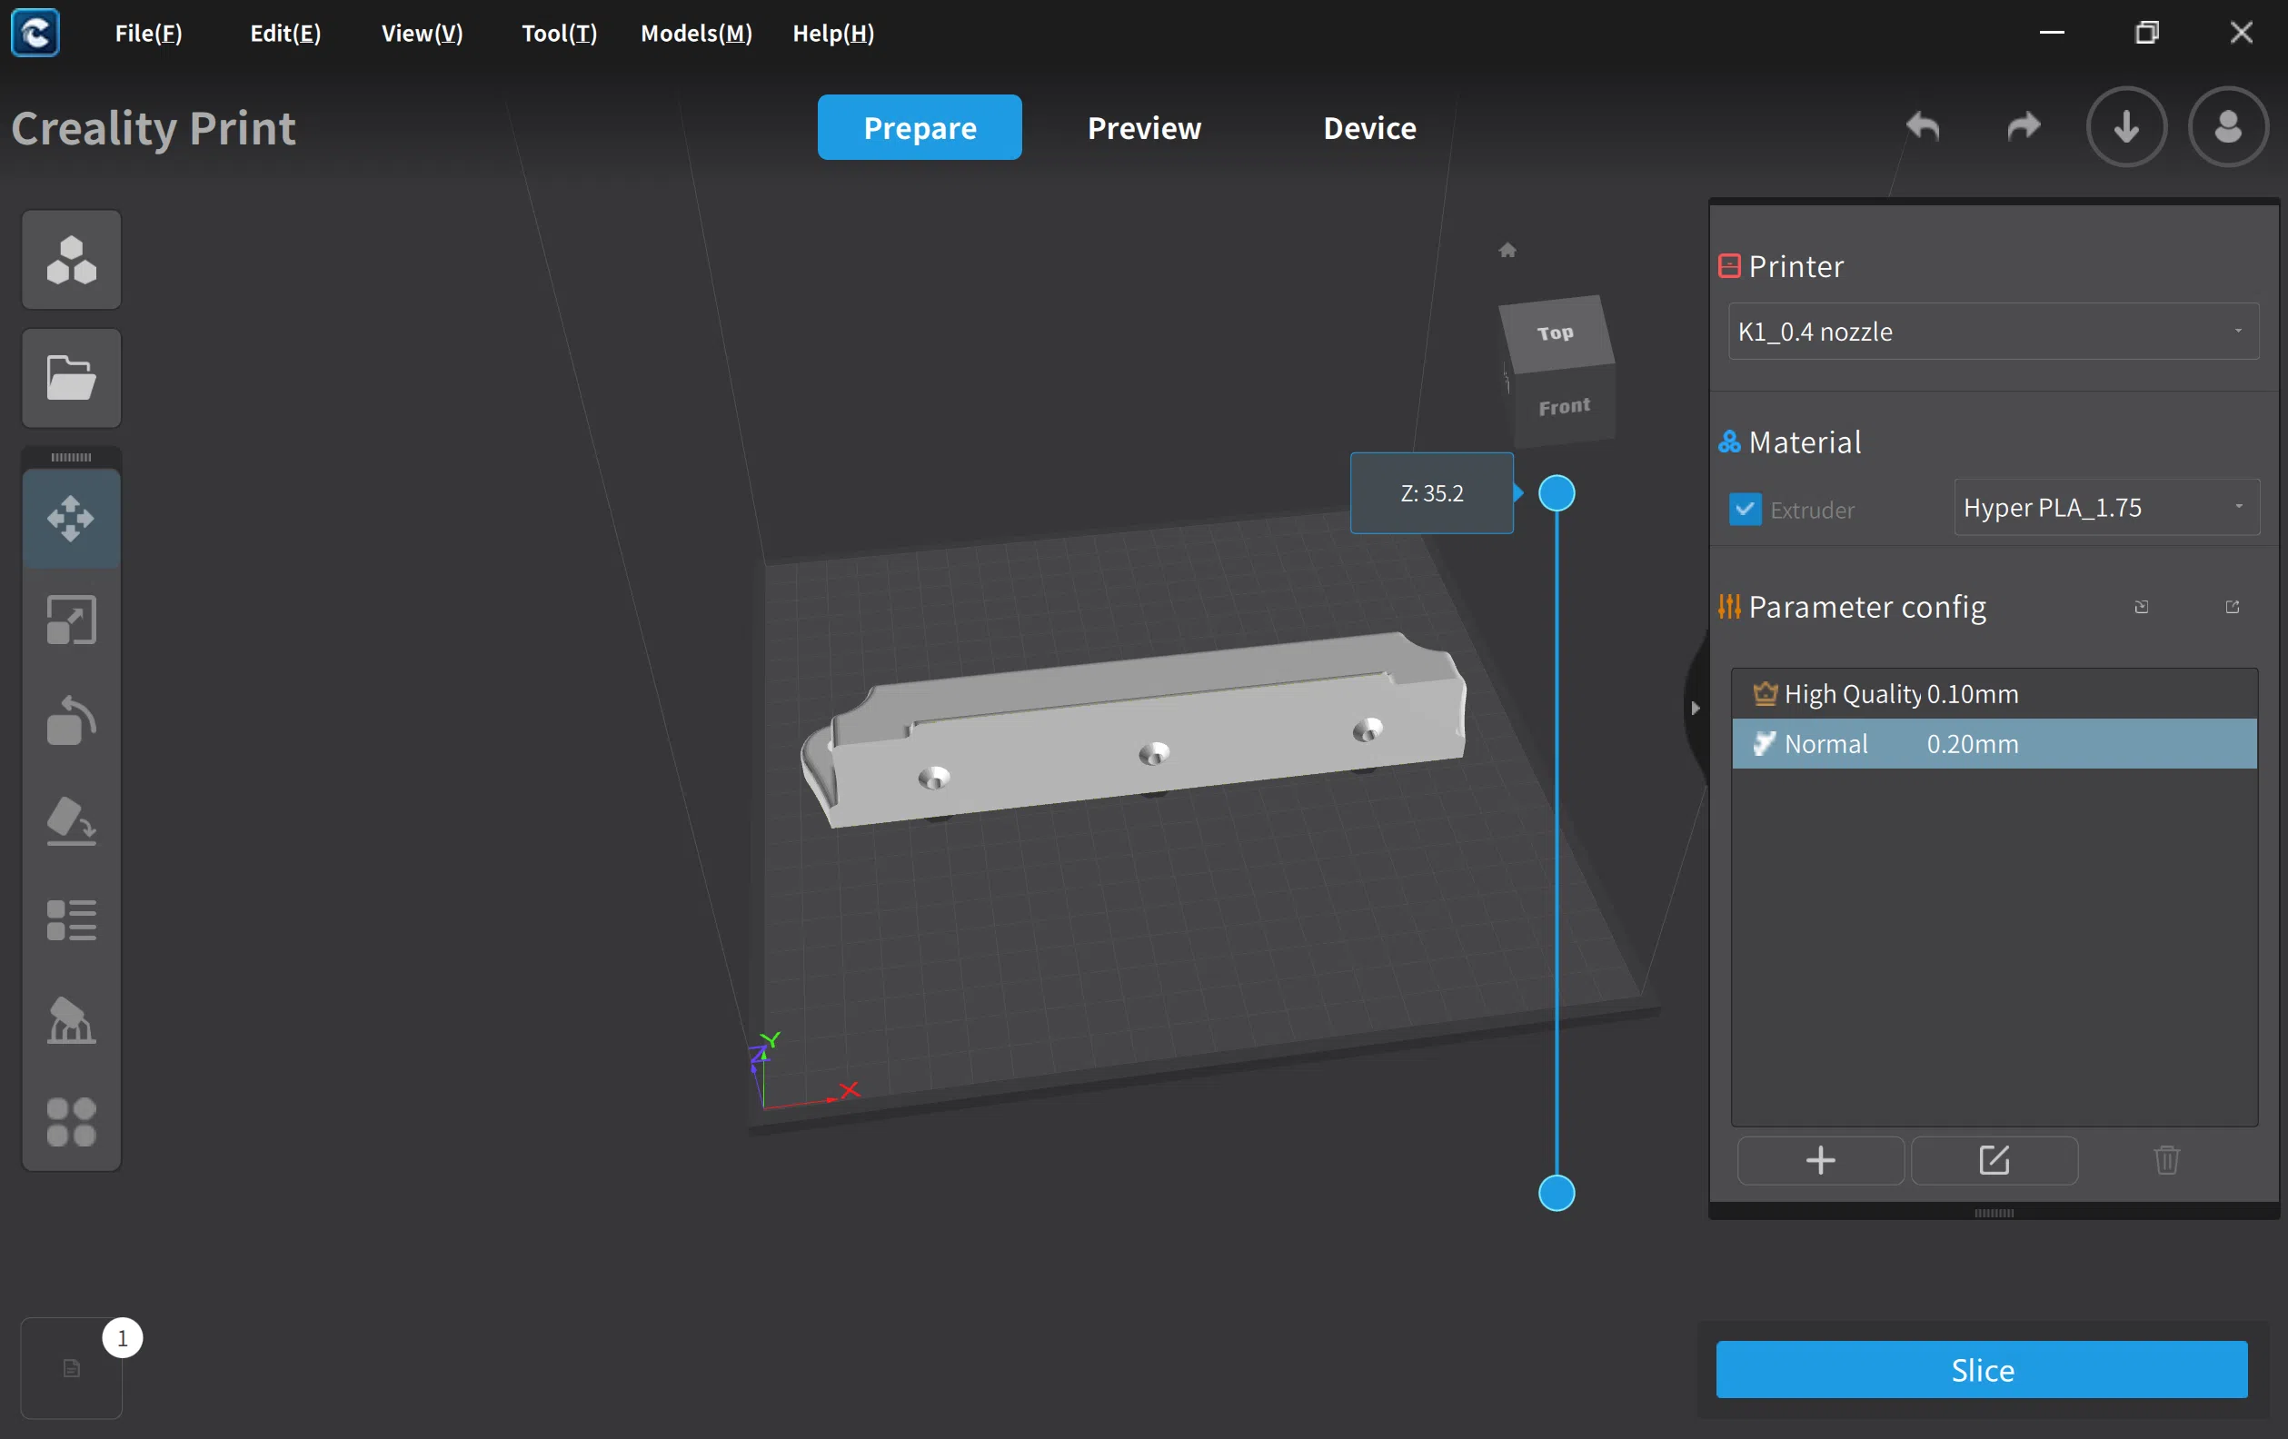
Task: Click the home view icon above cube
Action: point(1507,250)
